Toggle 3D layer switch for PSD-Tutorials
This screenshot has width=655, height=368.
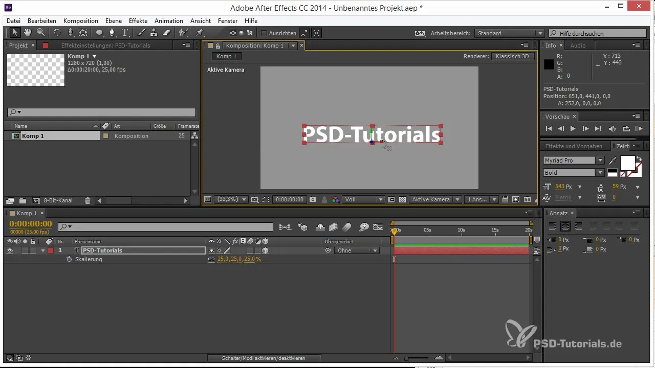265,250
